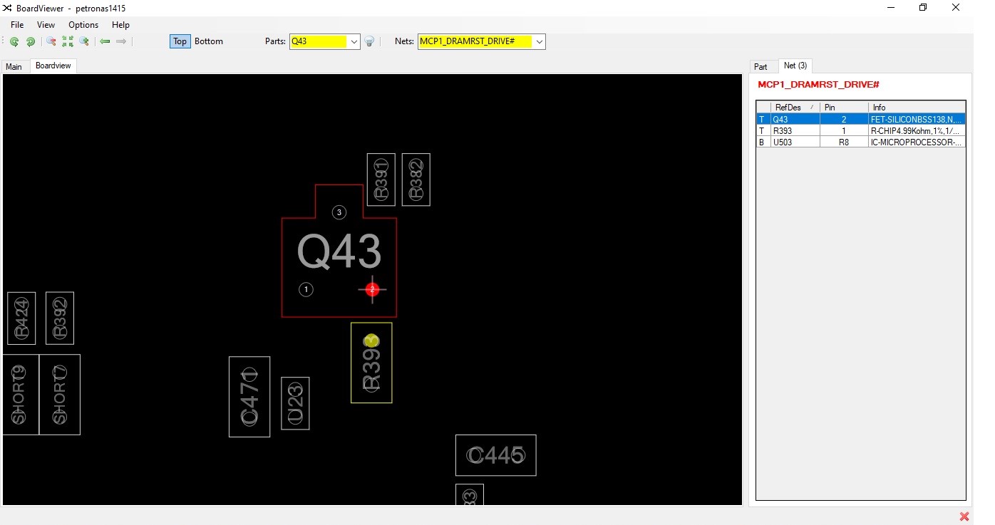Screen dimensions: 995x525
Task: Select component C471 on the board
Action: [249, 397]
